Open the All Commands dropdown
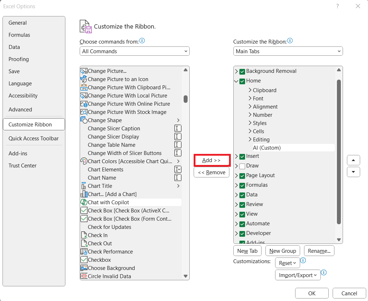The height and width of the screenshot is (301, 368). click(x=134, y=51)
